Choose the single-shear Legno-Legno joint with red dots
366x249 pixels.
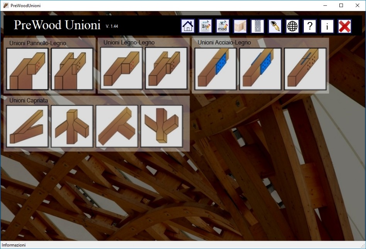tap(121, 68)
